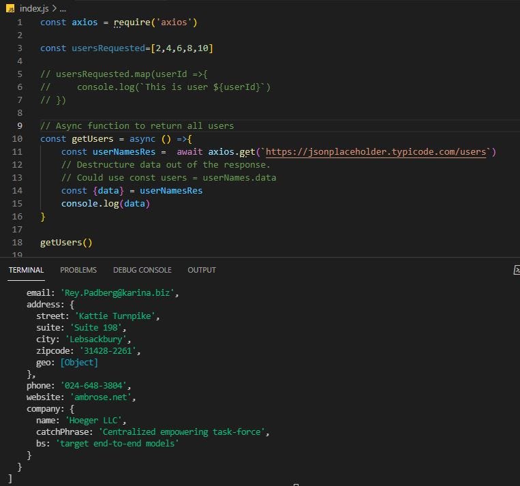Follow the jsonplaceholder.typicode.com/users URL link
This screenshot has height=486, width=520.
click(x=376, y=152)
